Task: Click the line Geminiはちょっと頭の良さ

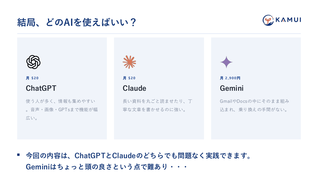Action: pyautogui.click(x=107, y=167)
